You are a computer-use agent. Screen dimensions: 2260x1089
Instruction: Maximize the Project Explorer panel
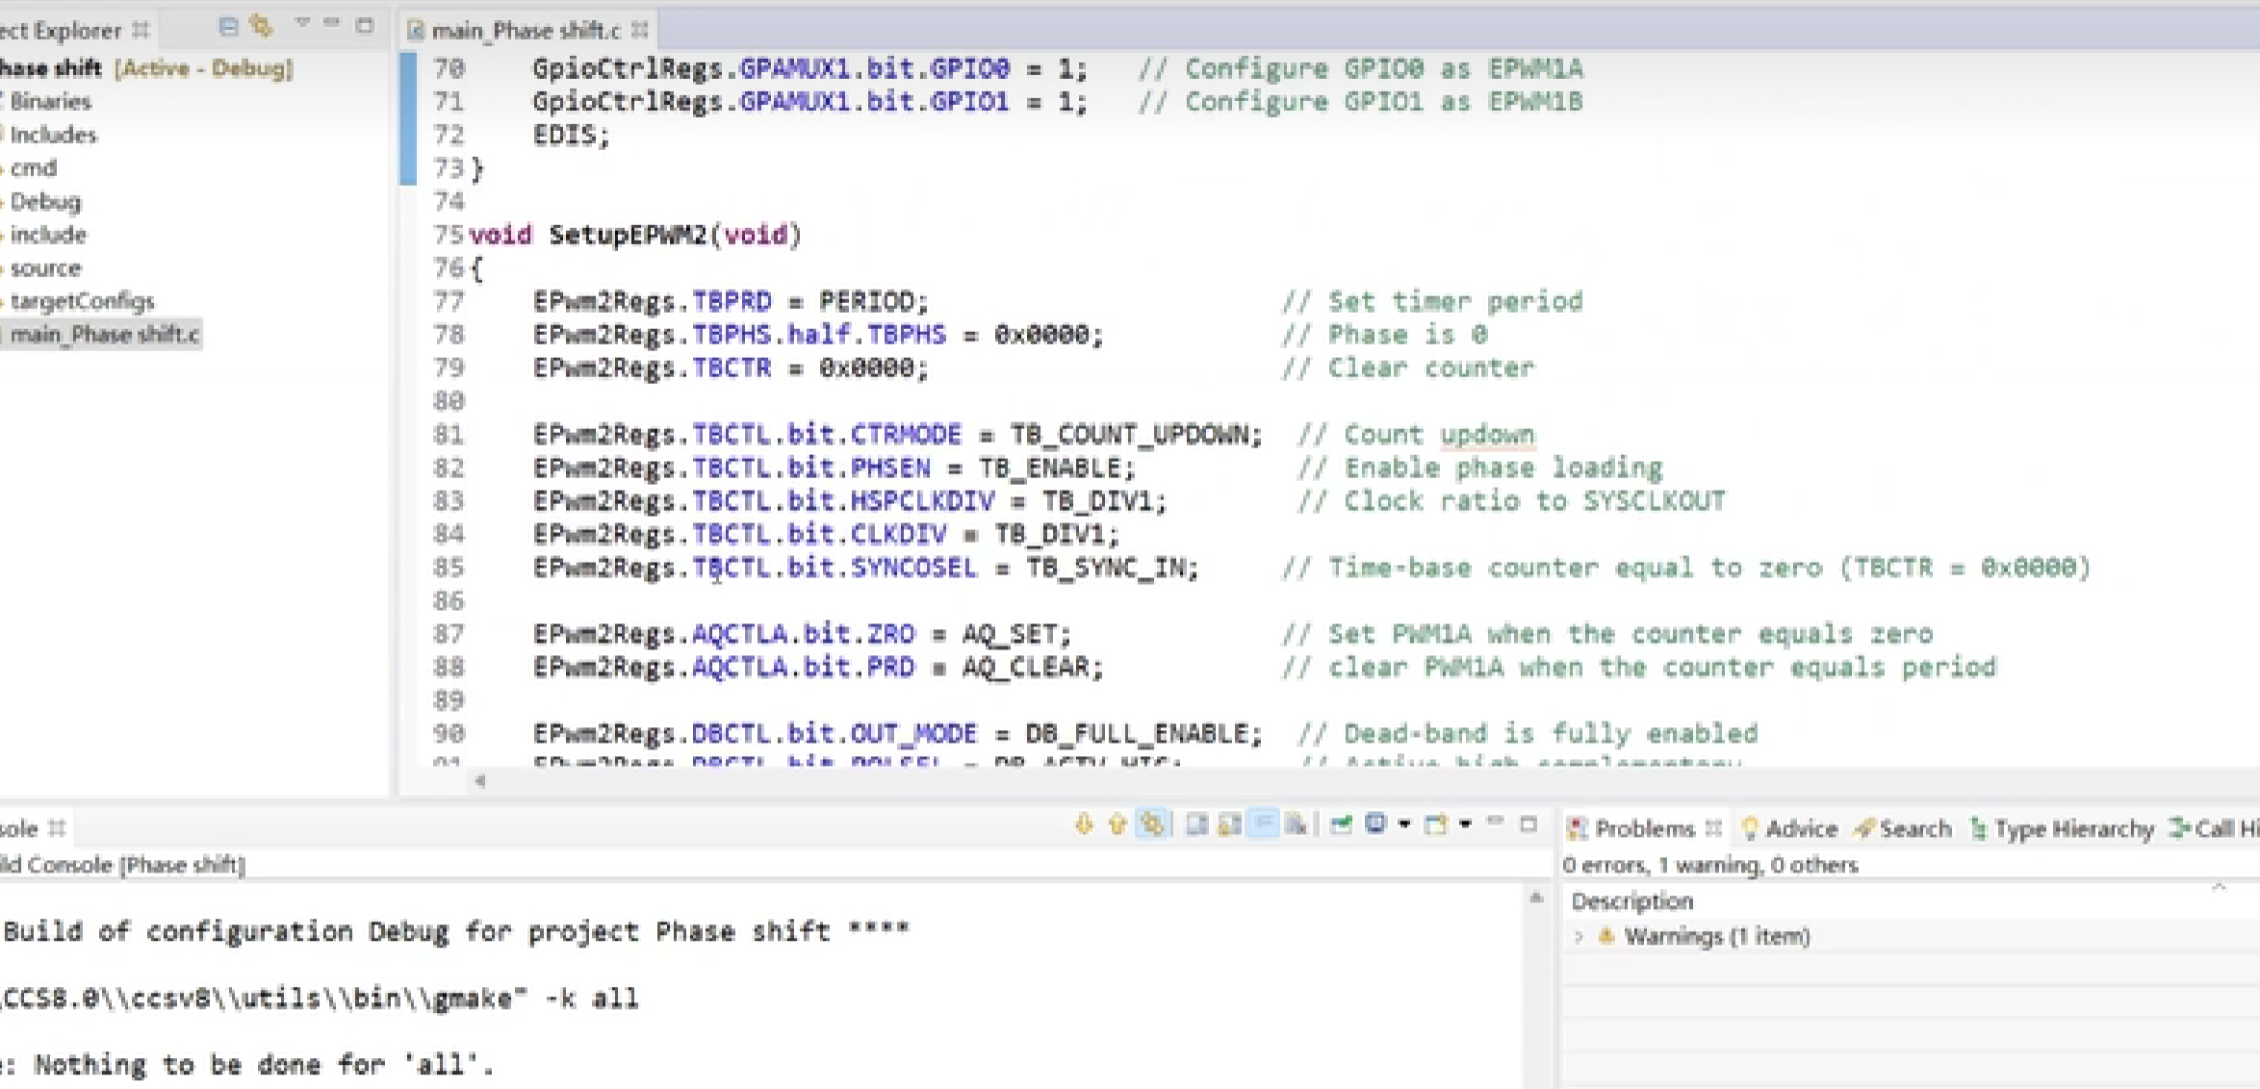pyautogui.click(x=365, y=26)
